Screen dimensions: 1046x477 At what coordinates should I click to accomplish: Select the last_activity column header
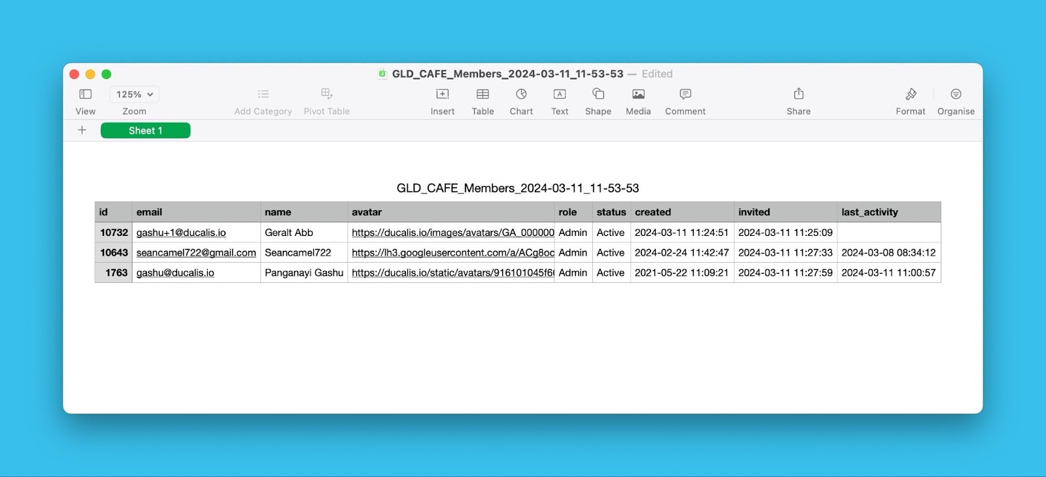click(x=889, y=212)
